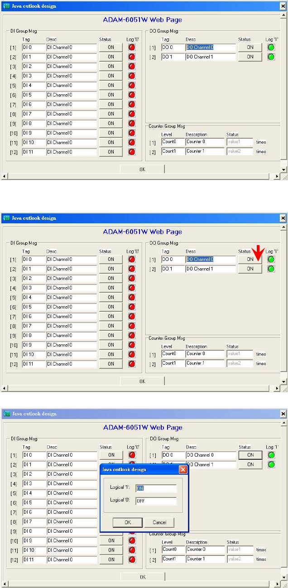Screen dimensions: 288x588
Task: In bottom window, click ON button for DI 11
Action: 111,559
